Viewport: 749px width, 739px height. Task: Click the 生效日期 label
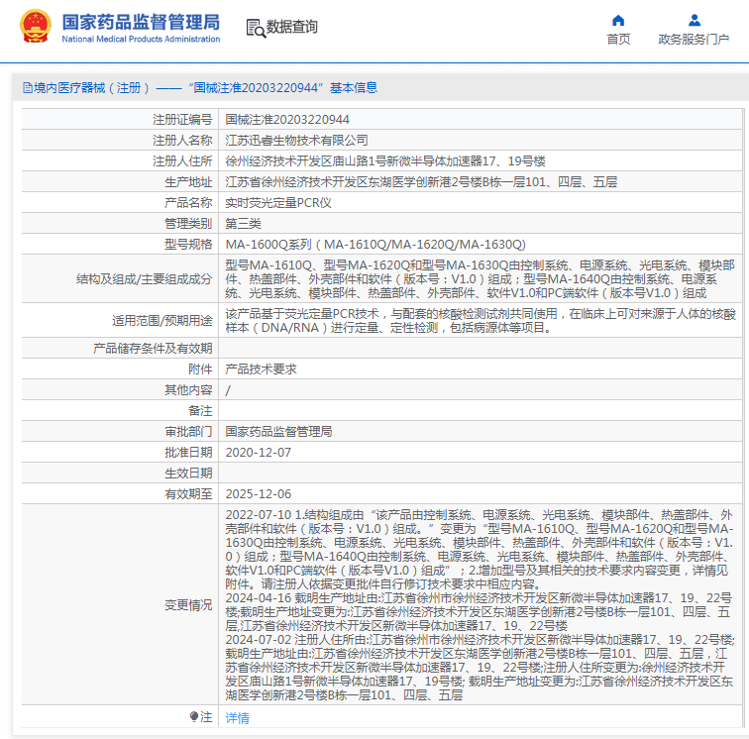pyautogui.click(x=188, y=474)
